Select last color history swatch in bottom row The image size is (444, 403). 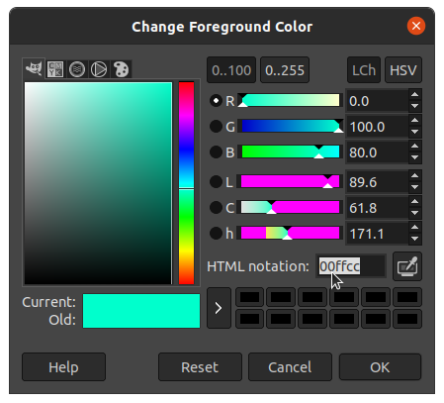(407, 319)
